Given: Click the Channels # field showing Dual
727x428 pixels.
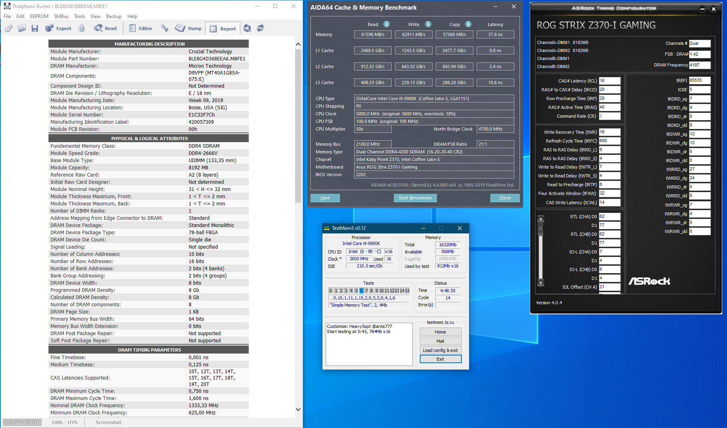Looking at the screenshot, I should tap(700, 43).
